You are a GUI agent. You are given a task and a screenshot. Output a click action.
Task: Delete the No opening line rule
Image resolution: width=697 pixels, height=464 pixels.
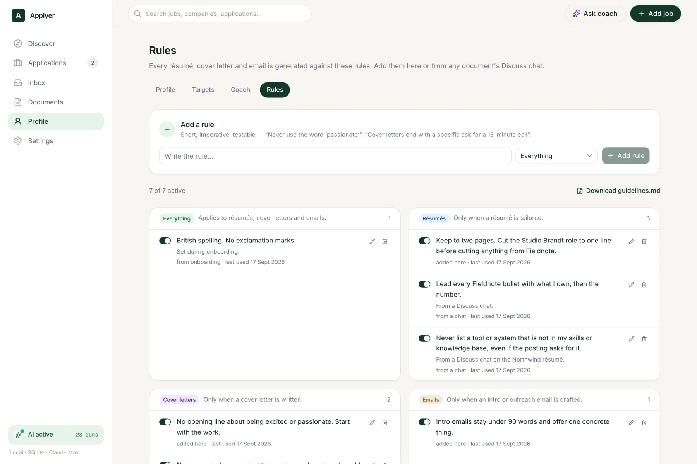point(385,423)
